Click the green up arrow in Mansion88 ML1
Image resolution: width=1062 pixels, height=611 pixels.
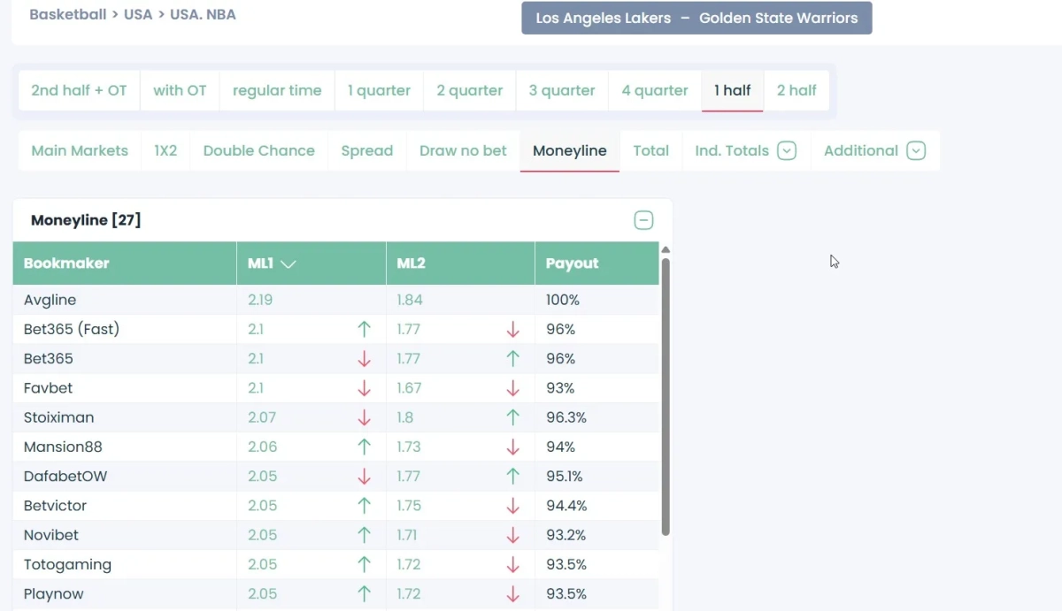[364, 447]
